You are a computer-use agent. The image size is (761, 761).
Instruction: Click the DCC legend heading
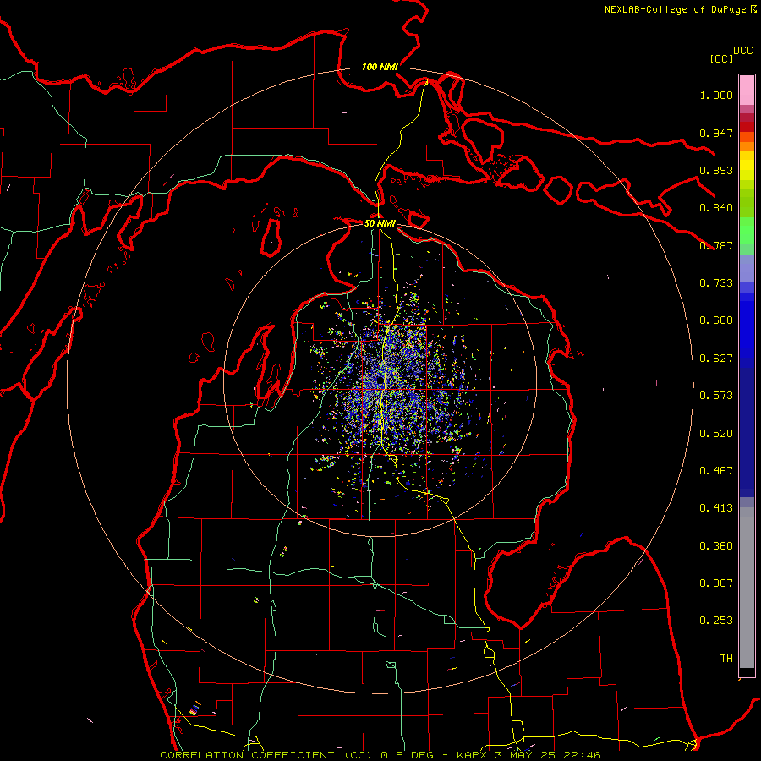click(743, 51)
